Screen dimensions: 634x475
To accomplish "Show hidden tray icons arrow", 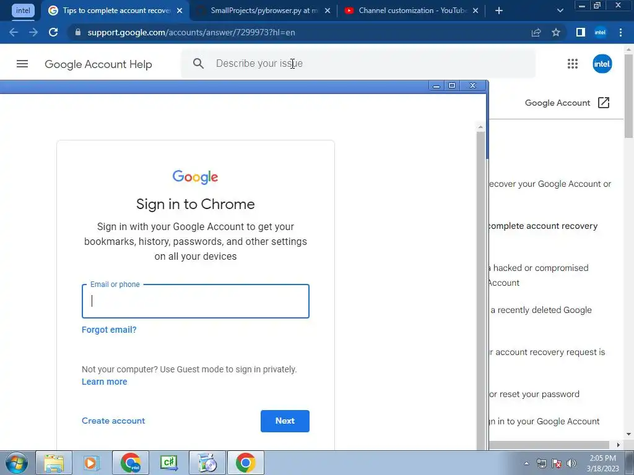I will (526, 463).
